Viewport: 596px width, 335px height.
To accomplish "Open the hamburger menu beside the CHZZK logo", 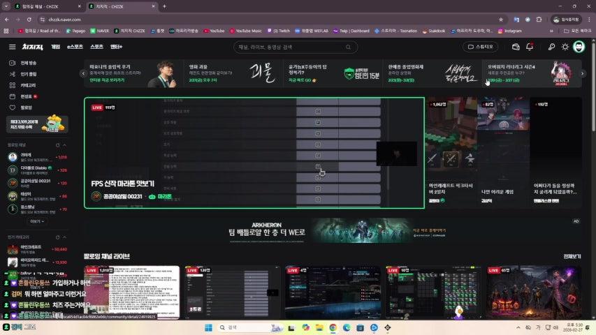I will [12, 47].
